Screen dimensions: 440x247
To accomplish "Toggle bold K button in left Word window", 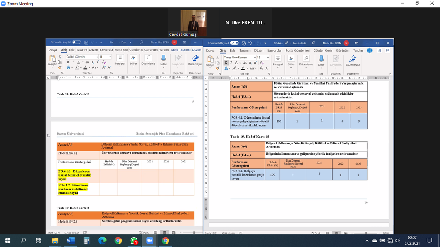I will point(68,62).
